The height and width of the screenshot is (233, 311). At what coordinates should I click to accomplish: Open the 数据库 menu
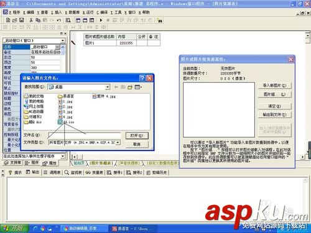[72, 12]
